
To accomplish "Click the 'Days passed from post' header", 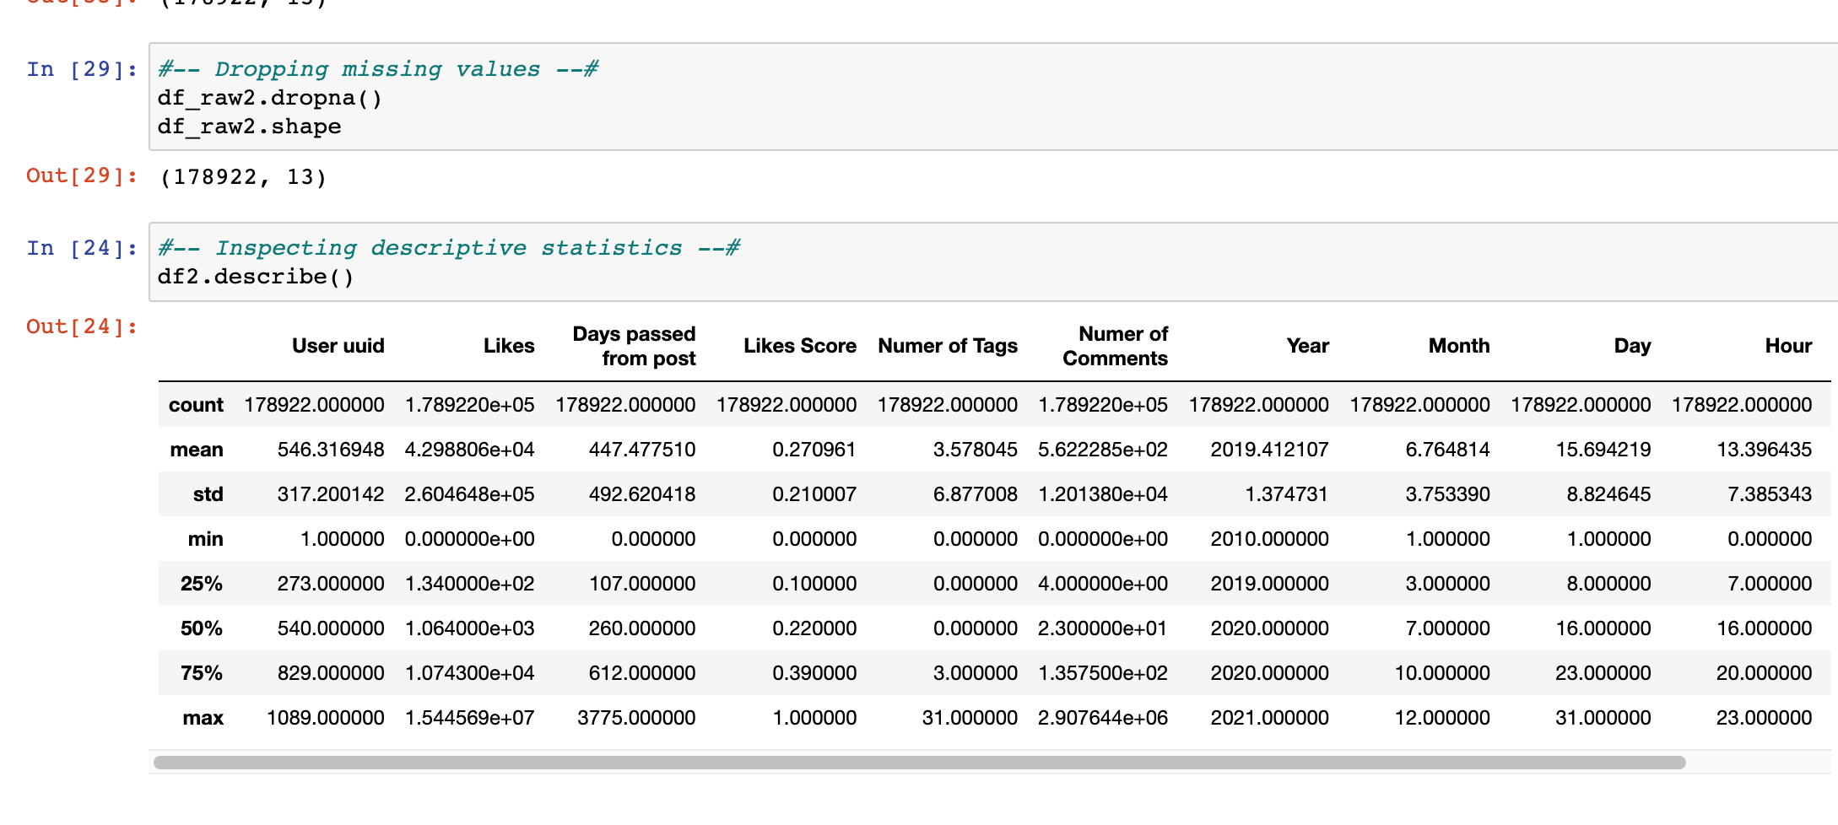I will click(634, 346).
